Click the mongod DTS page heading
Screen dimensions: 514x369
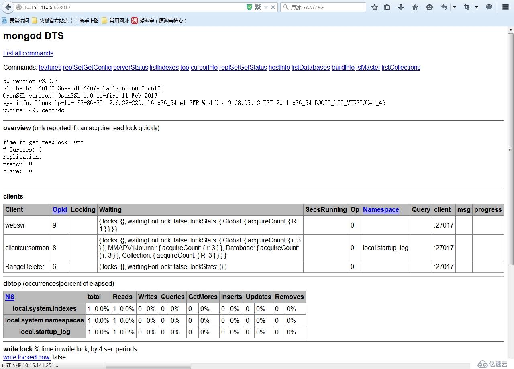33,36
